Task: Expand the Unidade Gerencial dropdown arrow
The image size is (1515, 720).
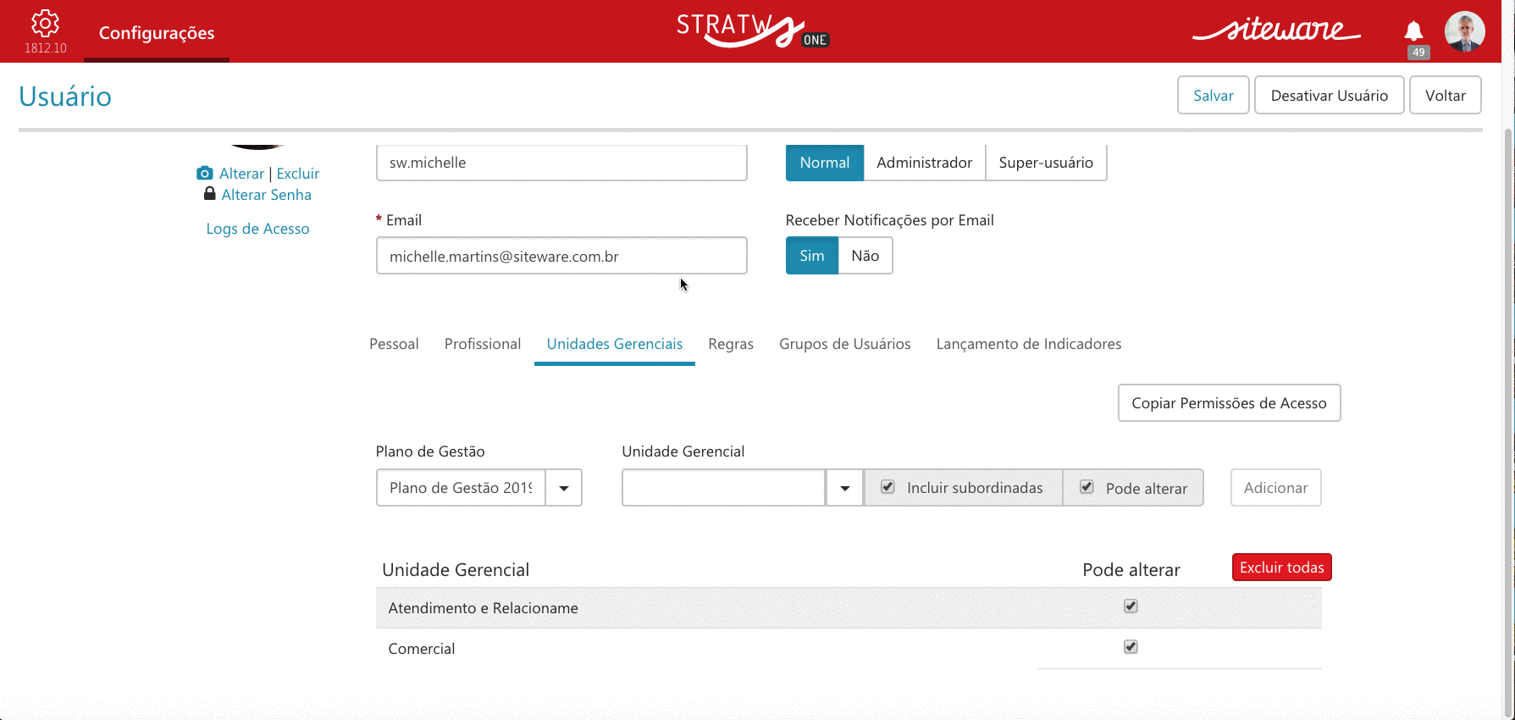Action: [x=844, y=488]
